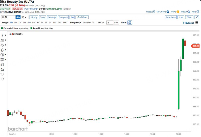Toggle the drawings lock icon
This screenshot has height=137, width=201.
(2, 69)
